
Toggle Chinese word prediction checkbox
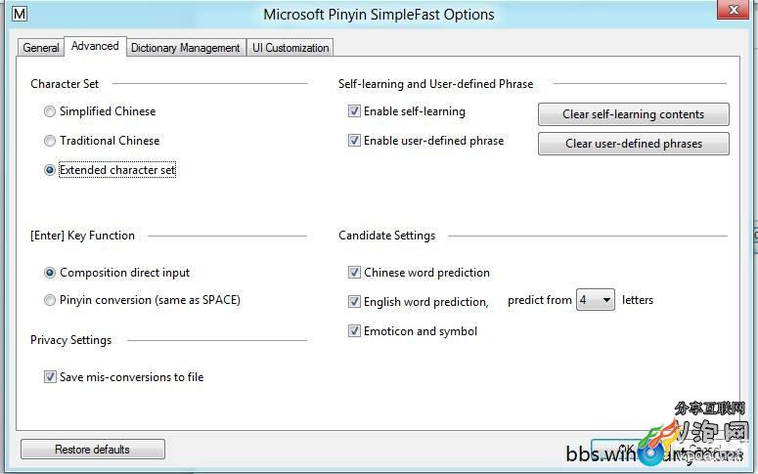pyautogui.click(x=354, y=273)
